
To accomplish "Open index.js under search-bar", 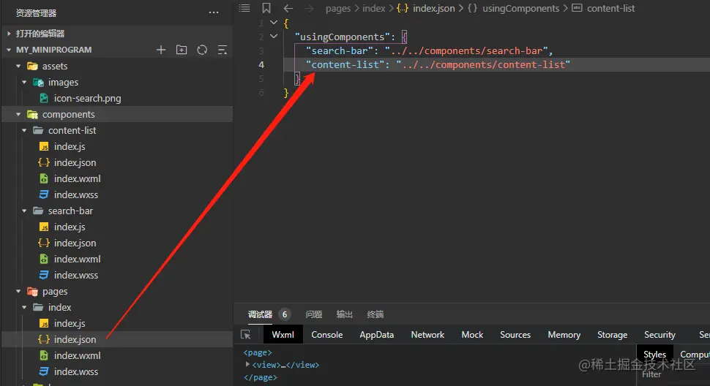I will click(70, 227).
